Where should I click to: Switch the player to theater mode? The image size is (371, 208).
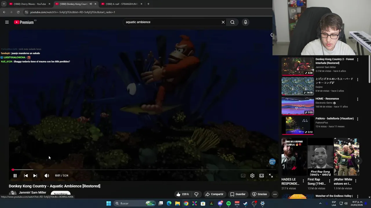pyautogui.click(x=261, y=176)
